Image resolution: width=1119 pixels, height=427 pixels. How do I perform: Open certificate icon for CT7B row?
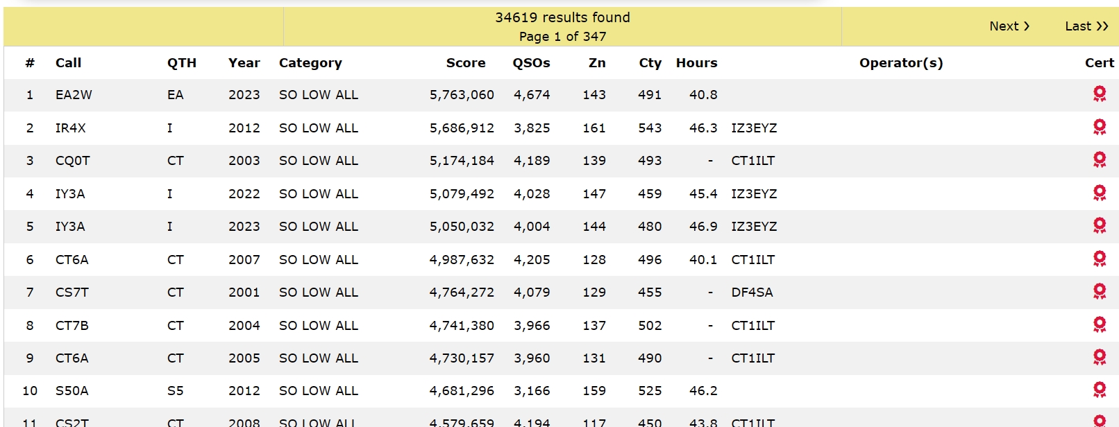point(1100,324)
